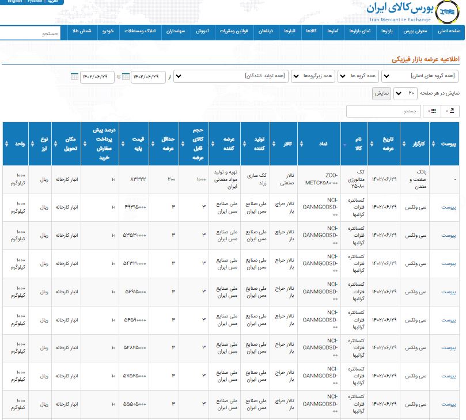Expand the همه تولید کنندگان dropdown
Viewport: 466px width, 420px height.
[x=231, y=77]
